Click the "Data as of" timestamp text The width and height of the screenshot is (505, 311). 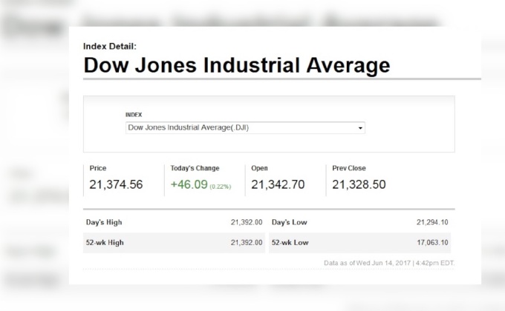(388, 263)
